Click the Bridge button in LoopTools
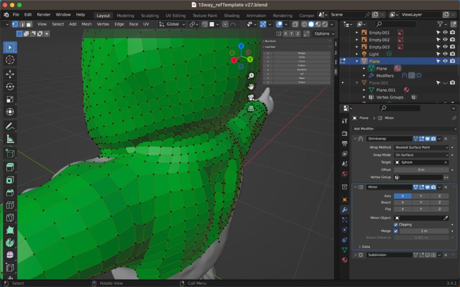The width and height of the screenshot is (460, 287). pos(301,53)
